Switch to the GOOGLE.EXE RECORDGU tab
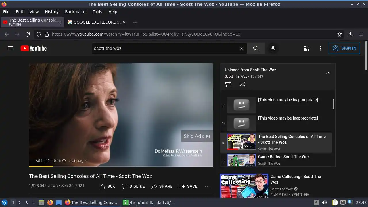This screenshot has width=368, height=207. tap(97, 22)
